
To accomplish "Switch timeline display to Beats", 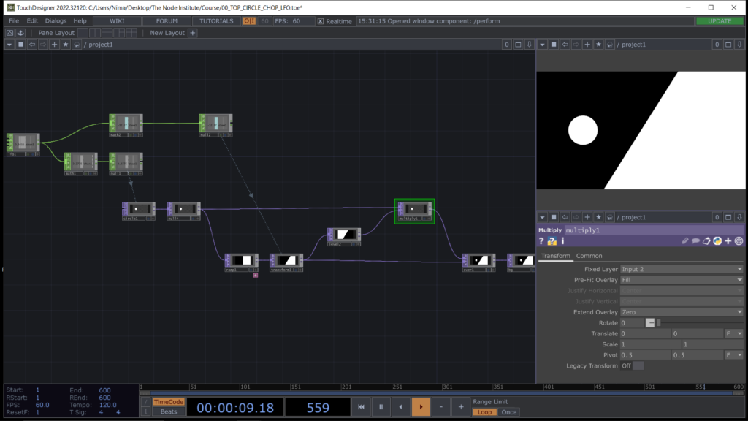I will 169,411.
